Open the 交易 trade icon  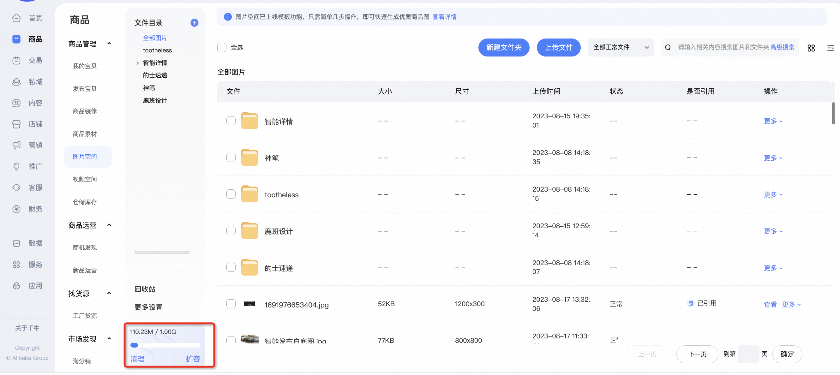tap(16, 61)
